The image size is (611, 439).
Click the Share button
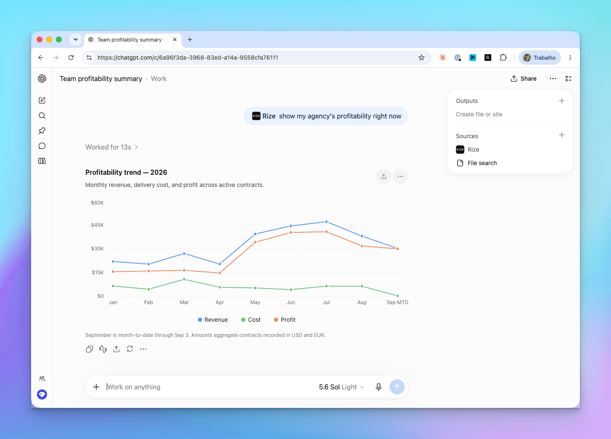pyautogui.click(x=524, y=79)
